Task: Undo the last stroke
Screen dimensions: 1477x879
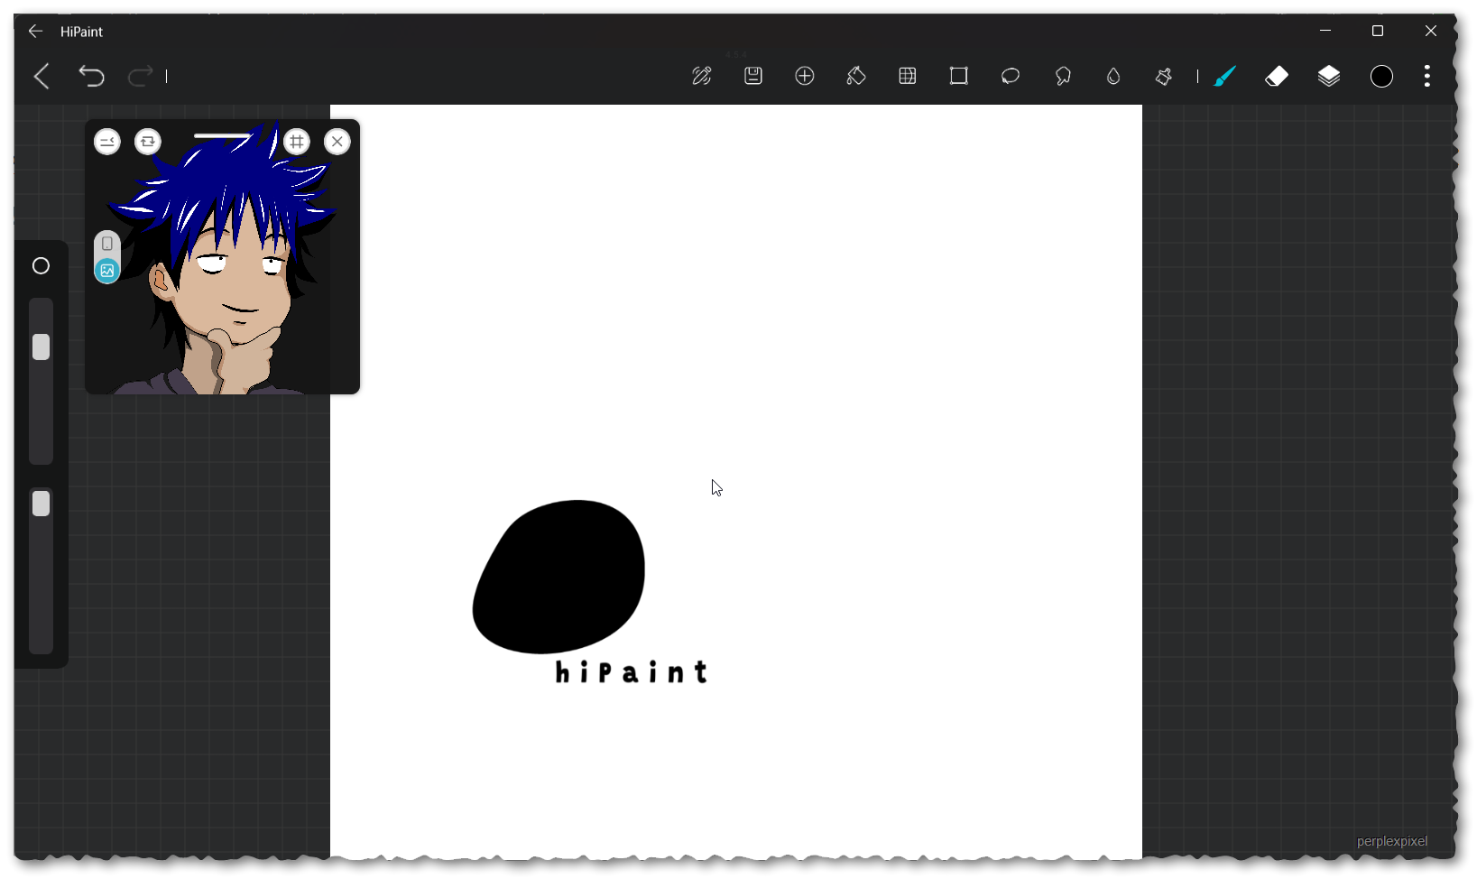Action: coord(91,77)
